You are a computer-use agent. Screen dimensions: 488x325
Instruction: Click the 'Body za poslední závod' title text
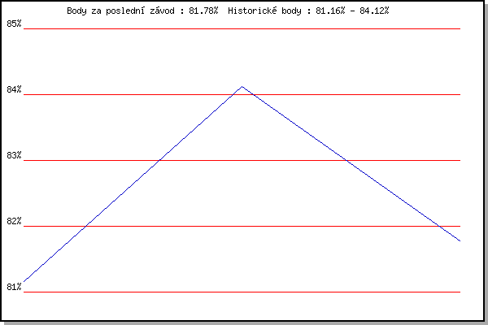point(122,11)
